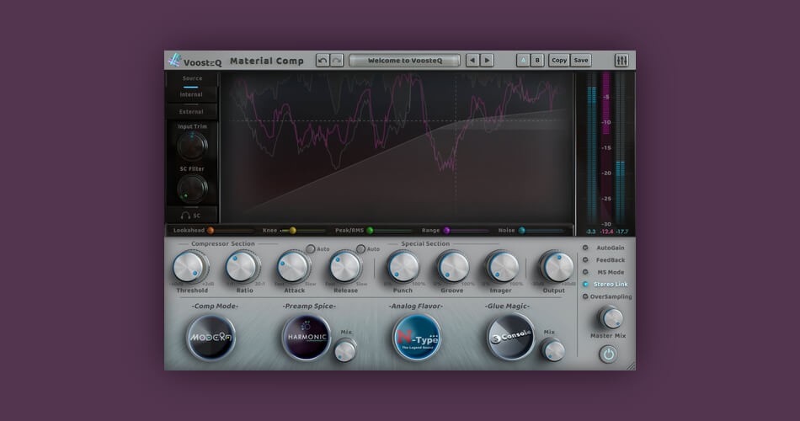Click the SC Filter knob
This screenshot has height=421, width=800.
[x=192, y=188]
